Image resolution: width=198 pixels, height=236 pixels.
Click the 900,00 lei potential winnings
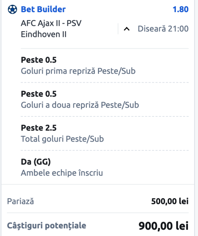click(163, 226)
